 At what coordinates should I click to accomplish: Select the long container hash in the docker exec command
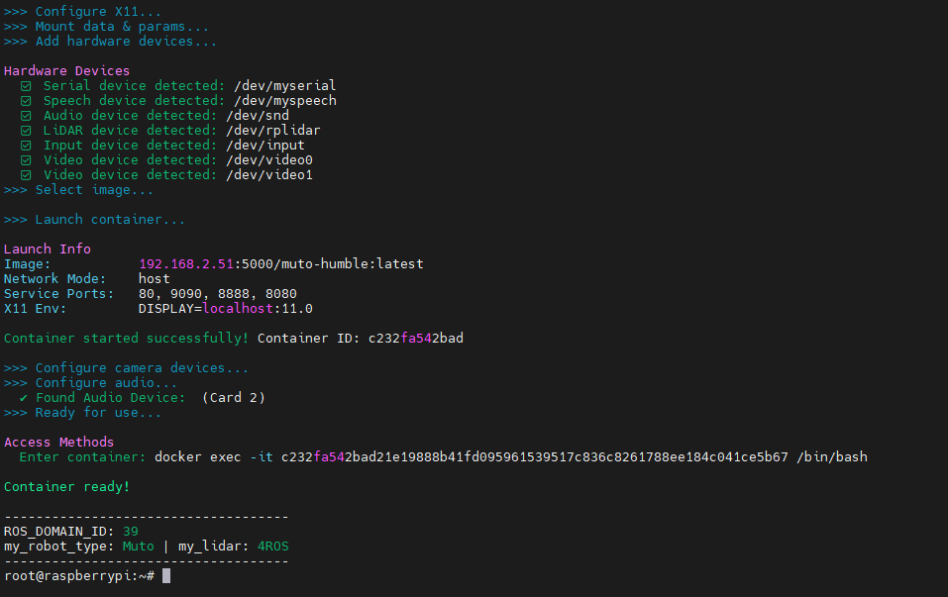click(x=535, y=456)
